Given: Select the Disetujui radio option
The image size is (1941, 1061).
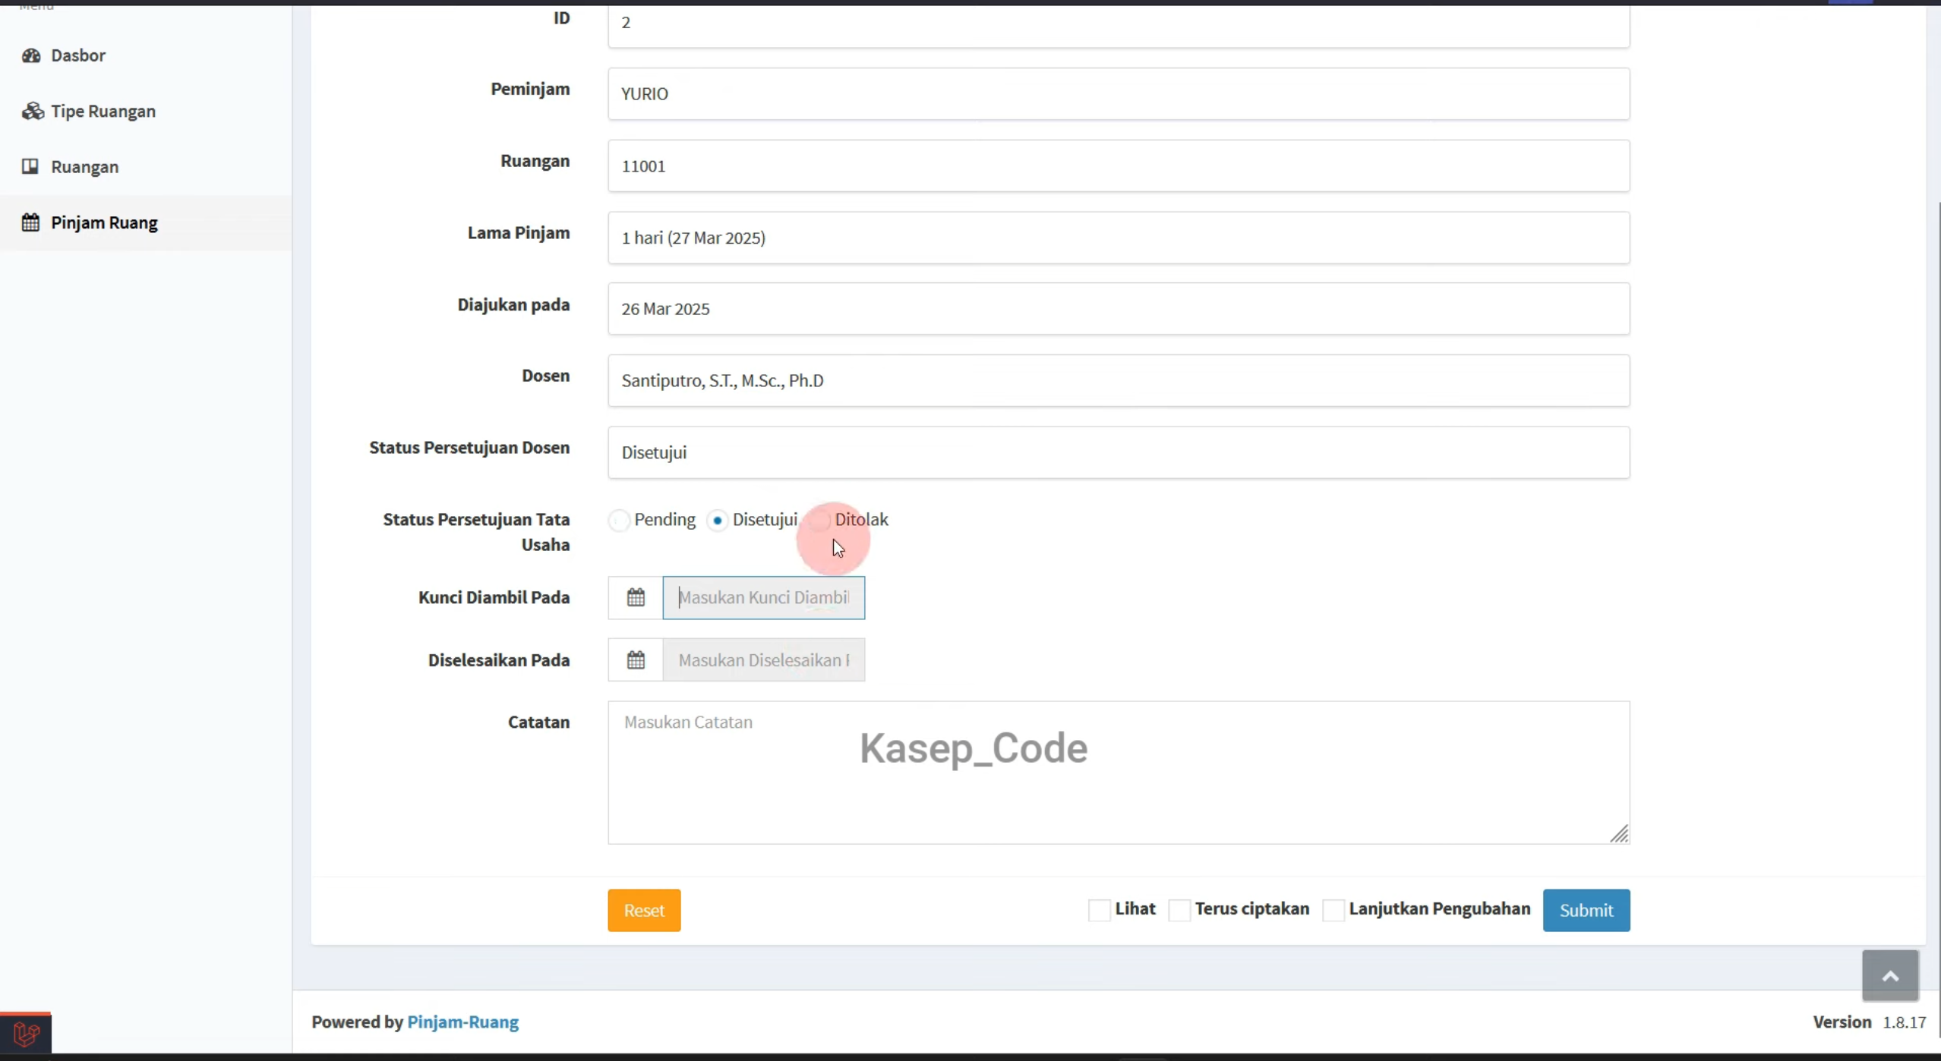Looking at the screenshot, I should point(717,520).
